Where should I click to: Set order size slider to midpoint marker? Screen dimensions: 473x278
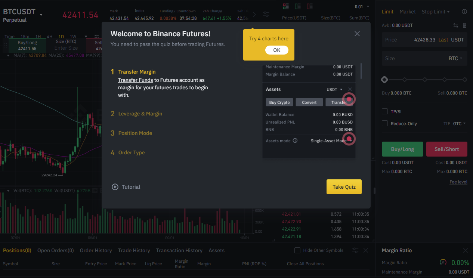(425, 80)
